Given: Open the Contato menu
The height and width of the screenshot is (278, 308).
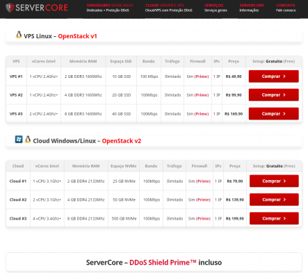Looking at the screenshot, I should click(286, 8).
